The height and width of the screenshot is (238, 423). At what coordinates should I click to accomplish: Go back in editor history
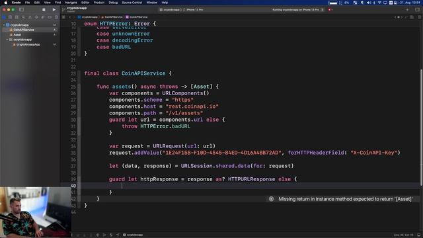coord(69,17)
